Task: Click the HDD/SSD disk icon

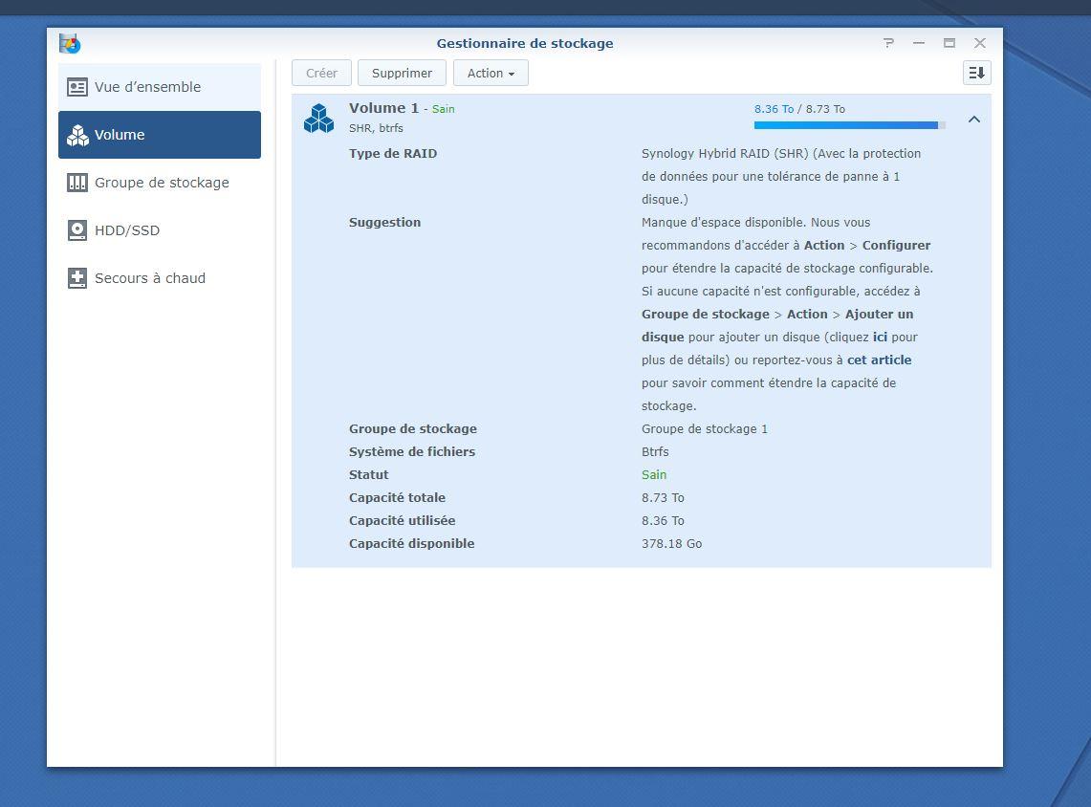Action: pos(77,230)
